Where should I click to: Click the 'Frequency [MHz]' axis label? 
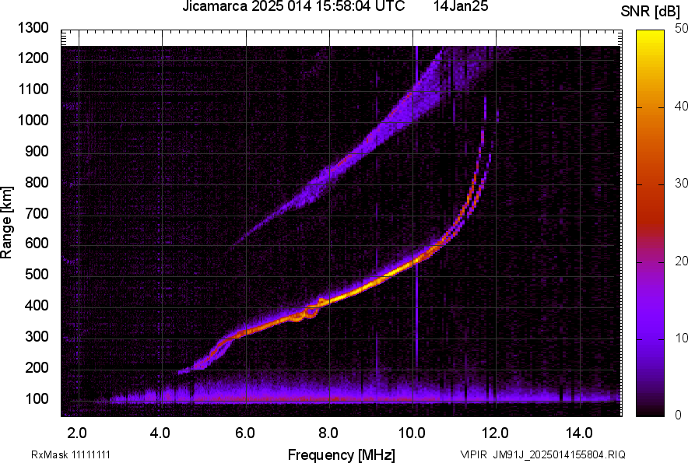(342, 454)
